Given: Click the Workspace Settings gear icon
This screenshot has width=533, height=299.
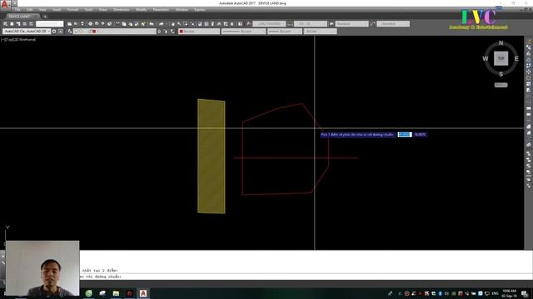Looking at the screenshot, I should click(54, 32).
